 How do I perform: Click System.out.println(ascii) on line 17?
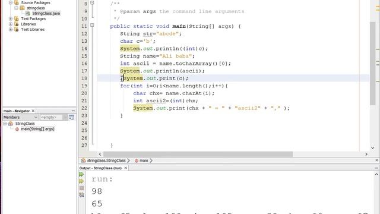[162, 71]
